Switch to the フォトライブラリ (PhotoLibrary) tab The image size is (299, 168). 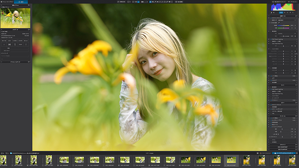point(7,2)
